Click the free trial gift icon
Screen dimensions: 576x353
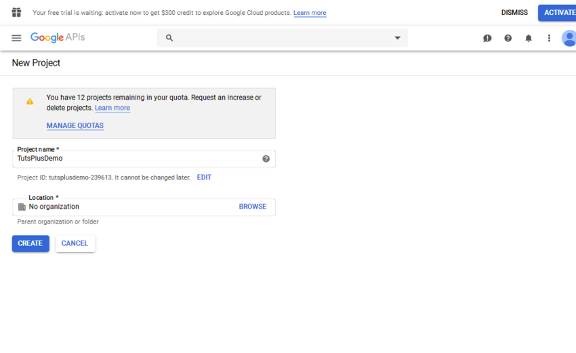coord(16,13)
